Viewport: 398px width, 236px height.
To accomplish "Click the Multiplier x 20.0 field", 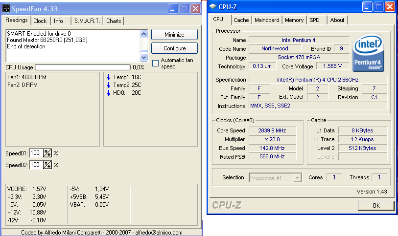I will pyautogui.click(x=272, y=139).
